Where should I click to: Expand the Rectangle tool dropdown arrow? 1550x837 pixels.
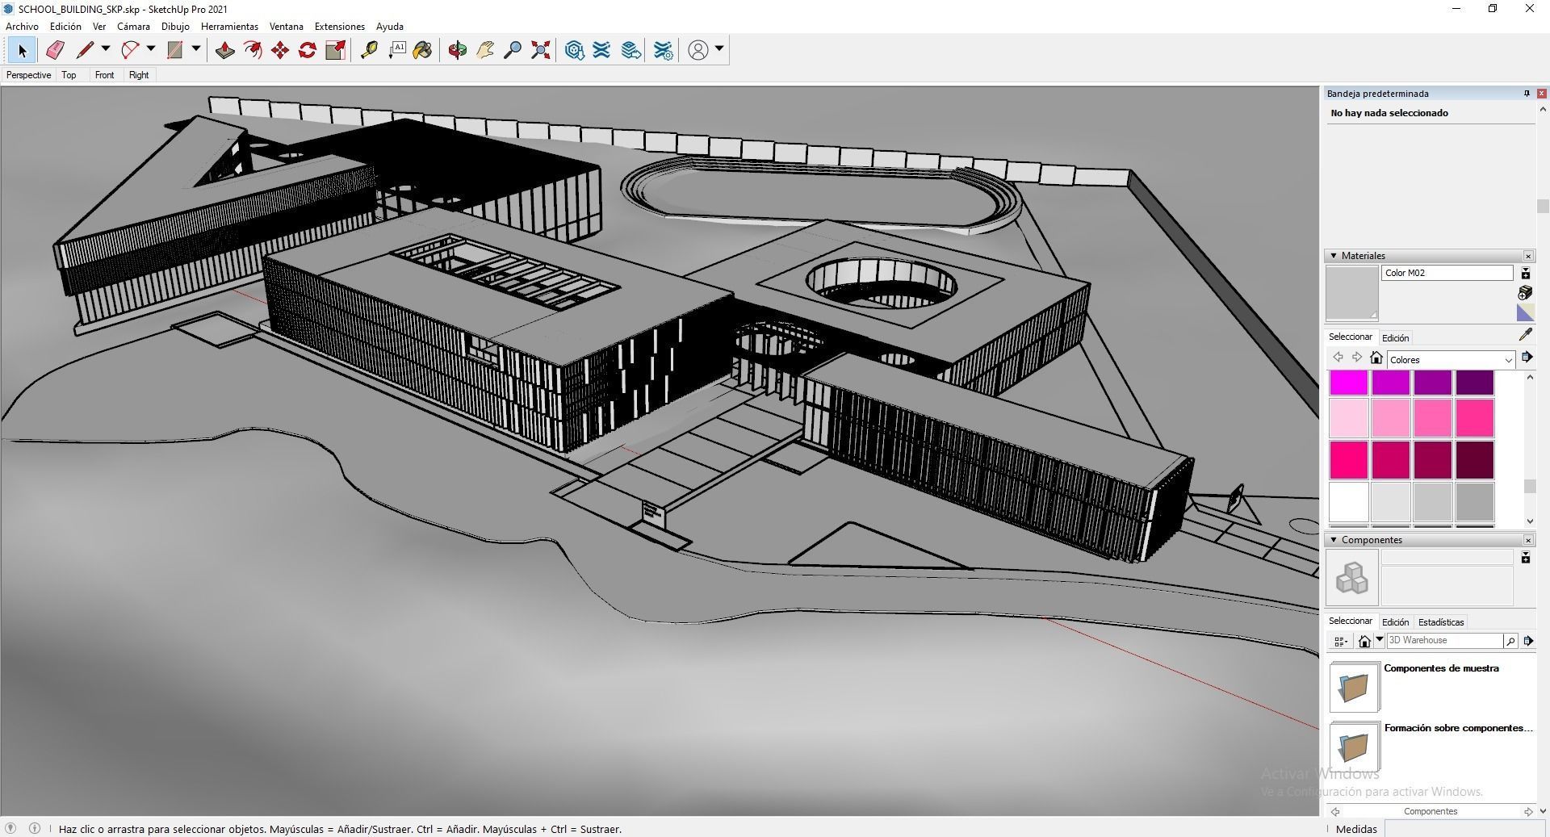[x=195, y=49]
